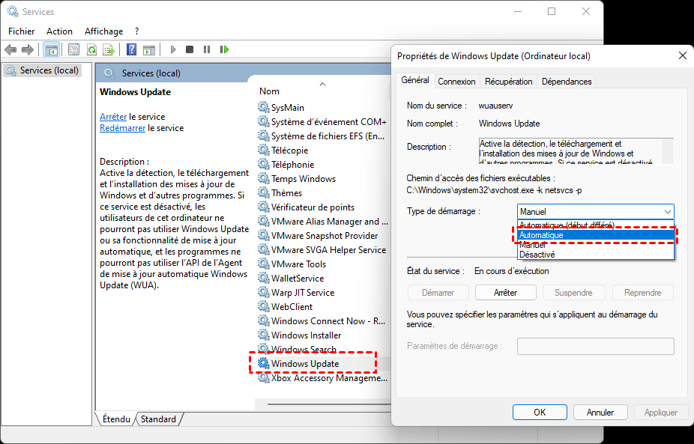
Task: Open the ? help menu
Action: pyautogui.click(x=136, y=31)
